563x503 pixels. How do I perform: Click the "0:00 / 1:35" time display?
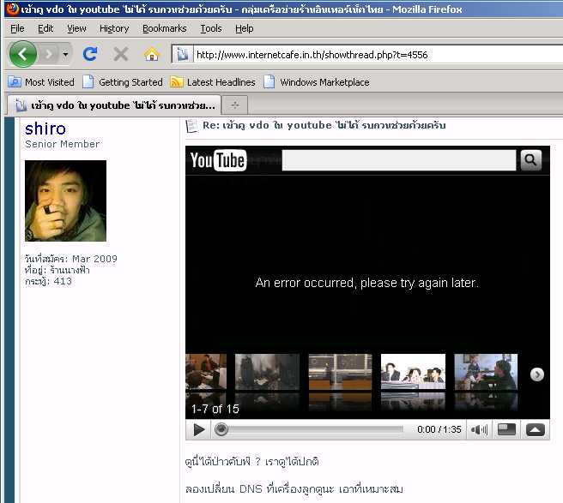click(439, 429)
